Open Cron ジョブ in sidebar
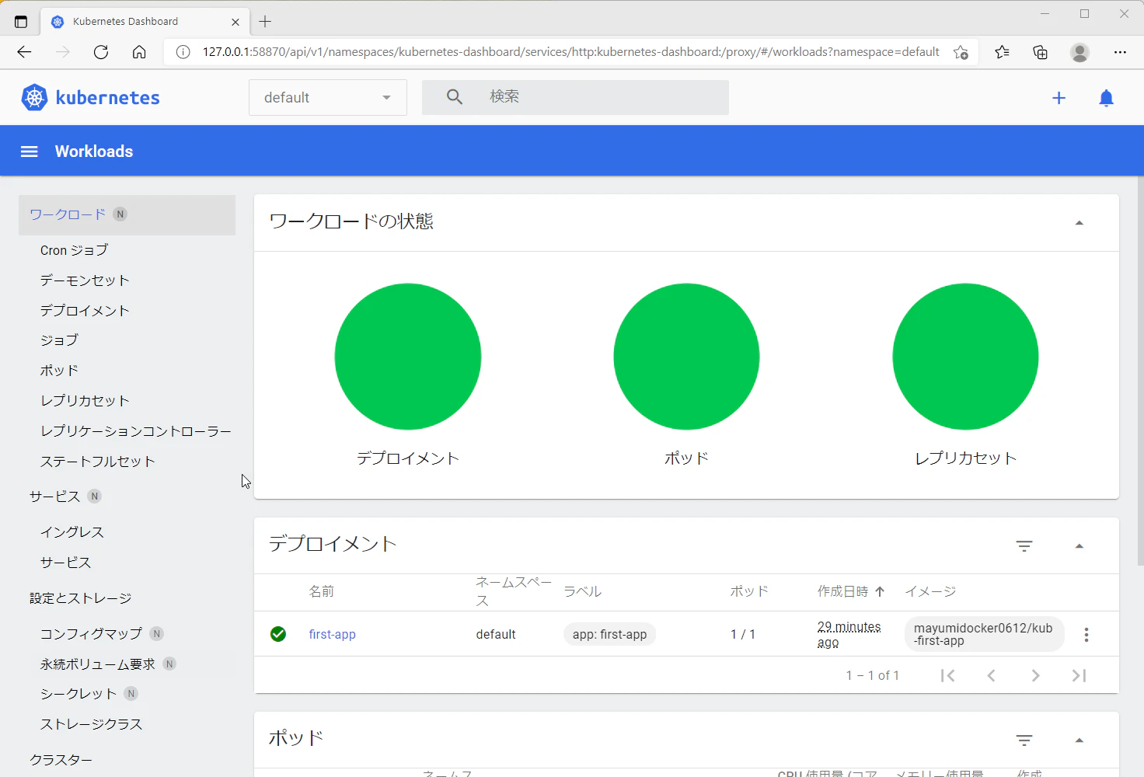Image resolution: width=1144 pixels, height=777 pixels. coord(74,250)
